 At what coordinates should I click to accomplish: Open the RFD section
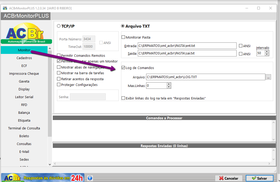(24, 105)
